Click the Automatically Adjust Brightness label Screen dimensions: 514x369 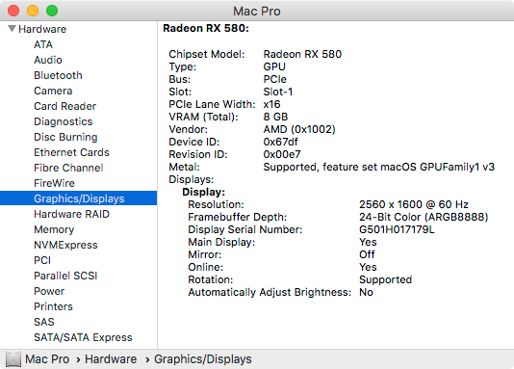tap(270, 292)
